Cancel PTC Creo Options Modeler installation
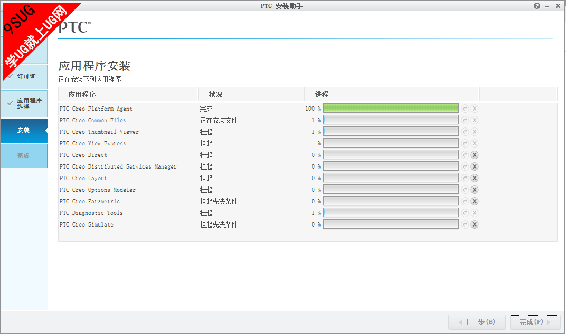This screenshot has width=566, height=334. [475, 190]
